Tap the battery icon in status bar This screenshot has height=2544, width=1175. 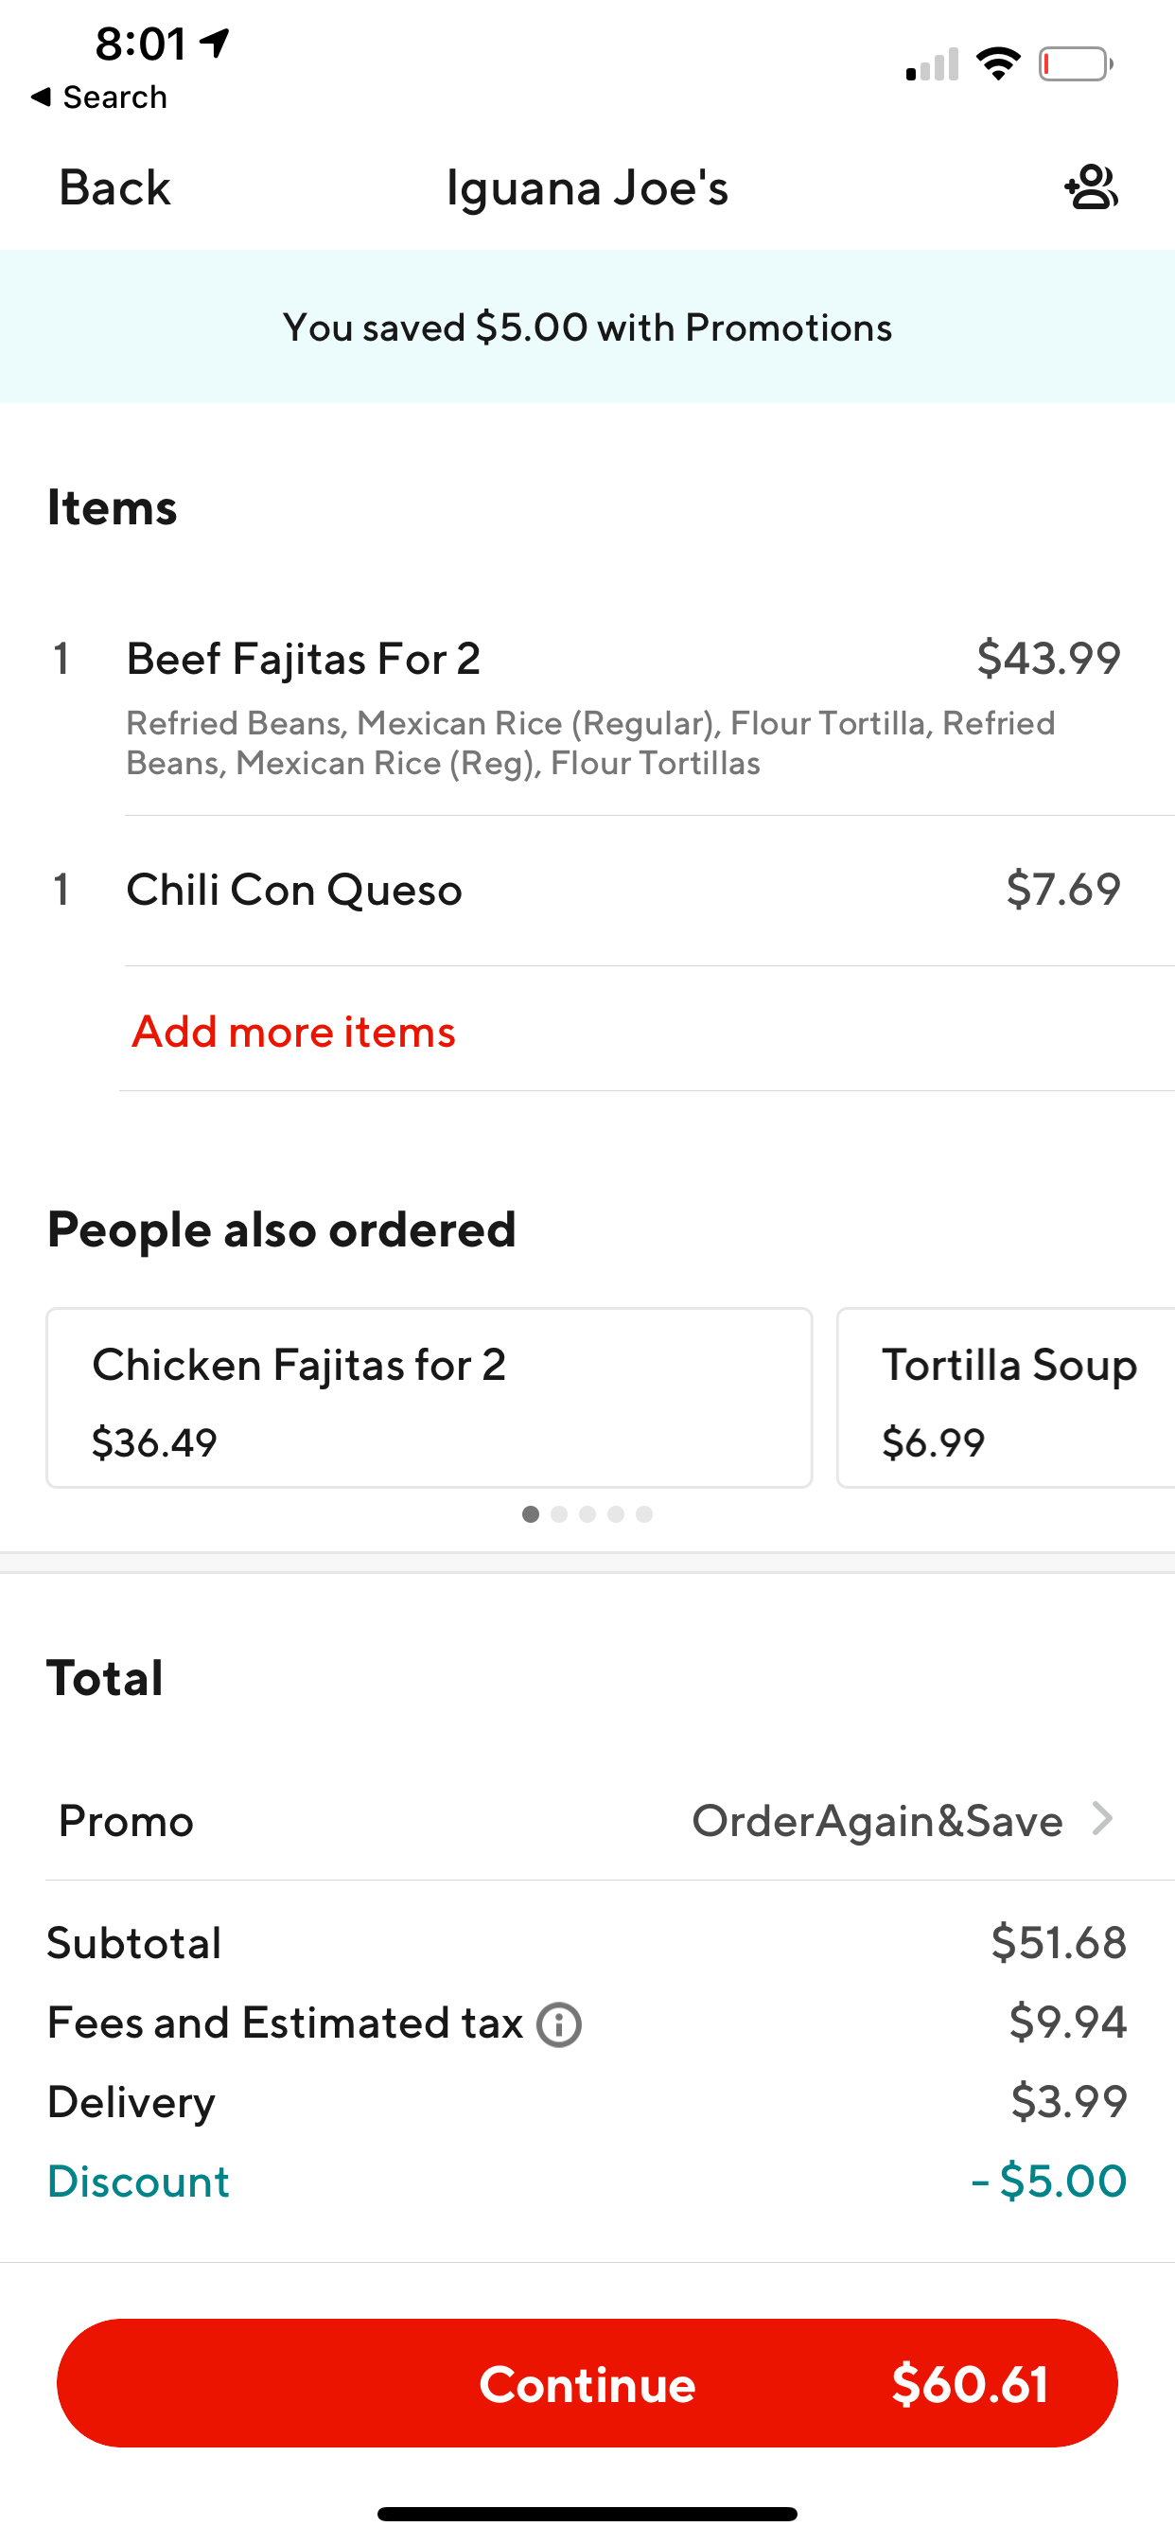(1076, 65)
